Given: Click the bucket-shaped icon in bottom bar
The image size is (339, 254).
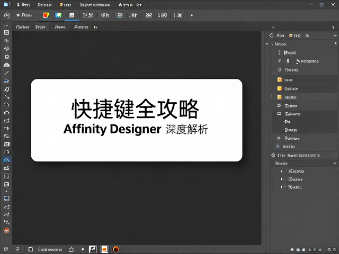Looking at the screenshot, I should (x=71, y=249).
